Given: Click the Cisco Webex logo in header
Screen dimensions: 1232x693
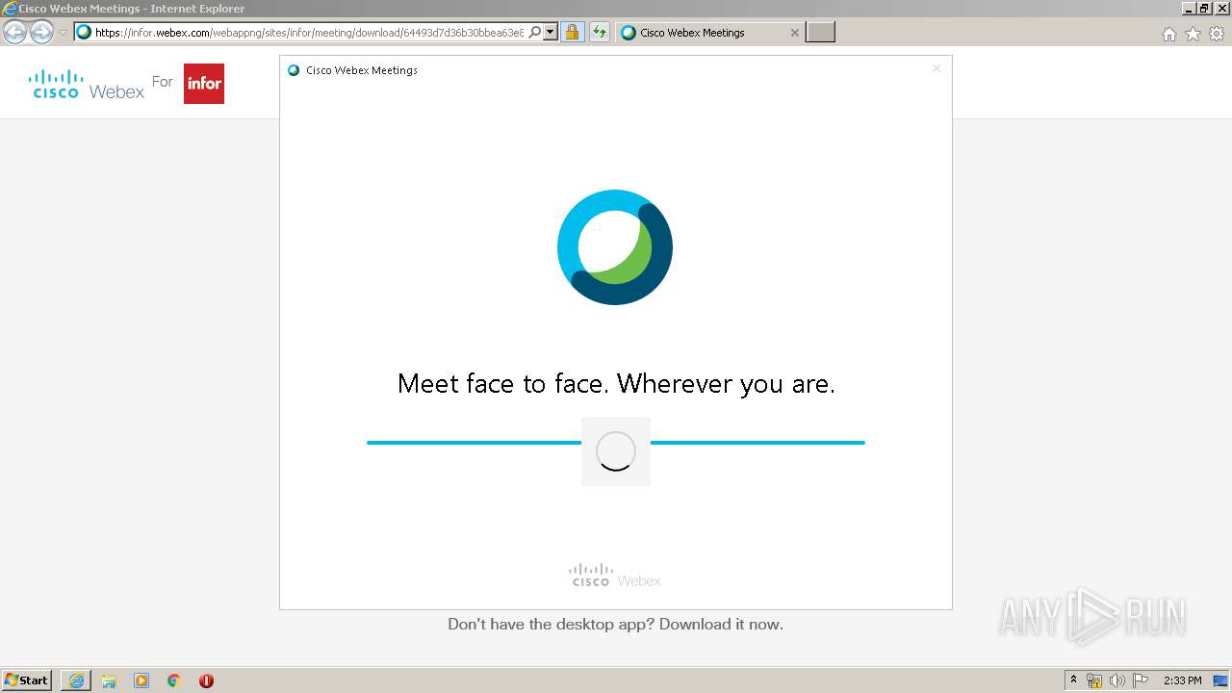Looking at the screenshot, I should (87, 84).
